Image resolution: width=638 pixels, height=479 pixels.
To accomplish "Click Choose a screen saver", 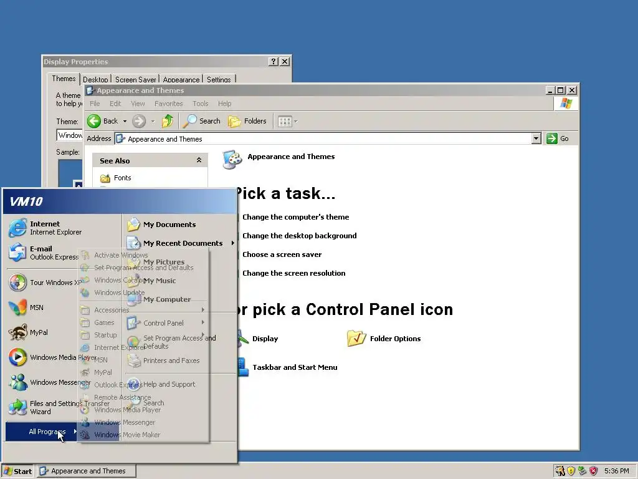I will coord(282,254).
